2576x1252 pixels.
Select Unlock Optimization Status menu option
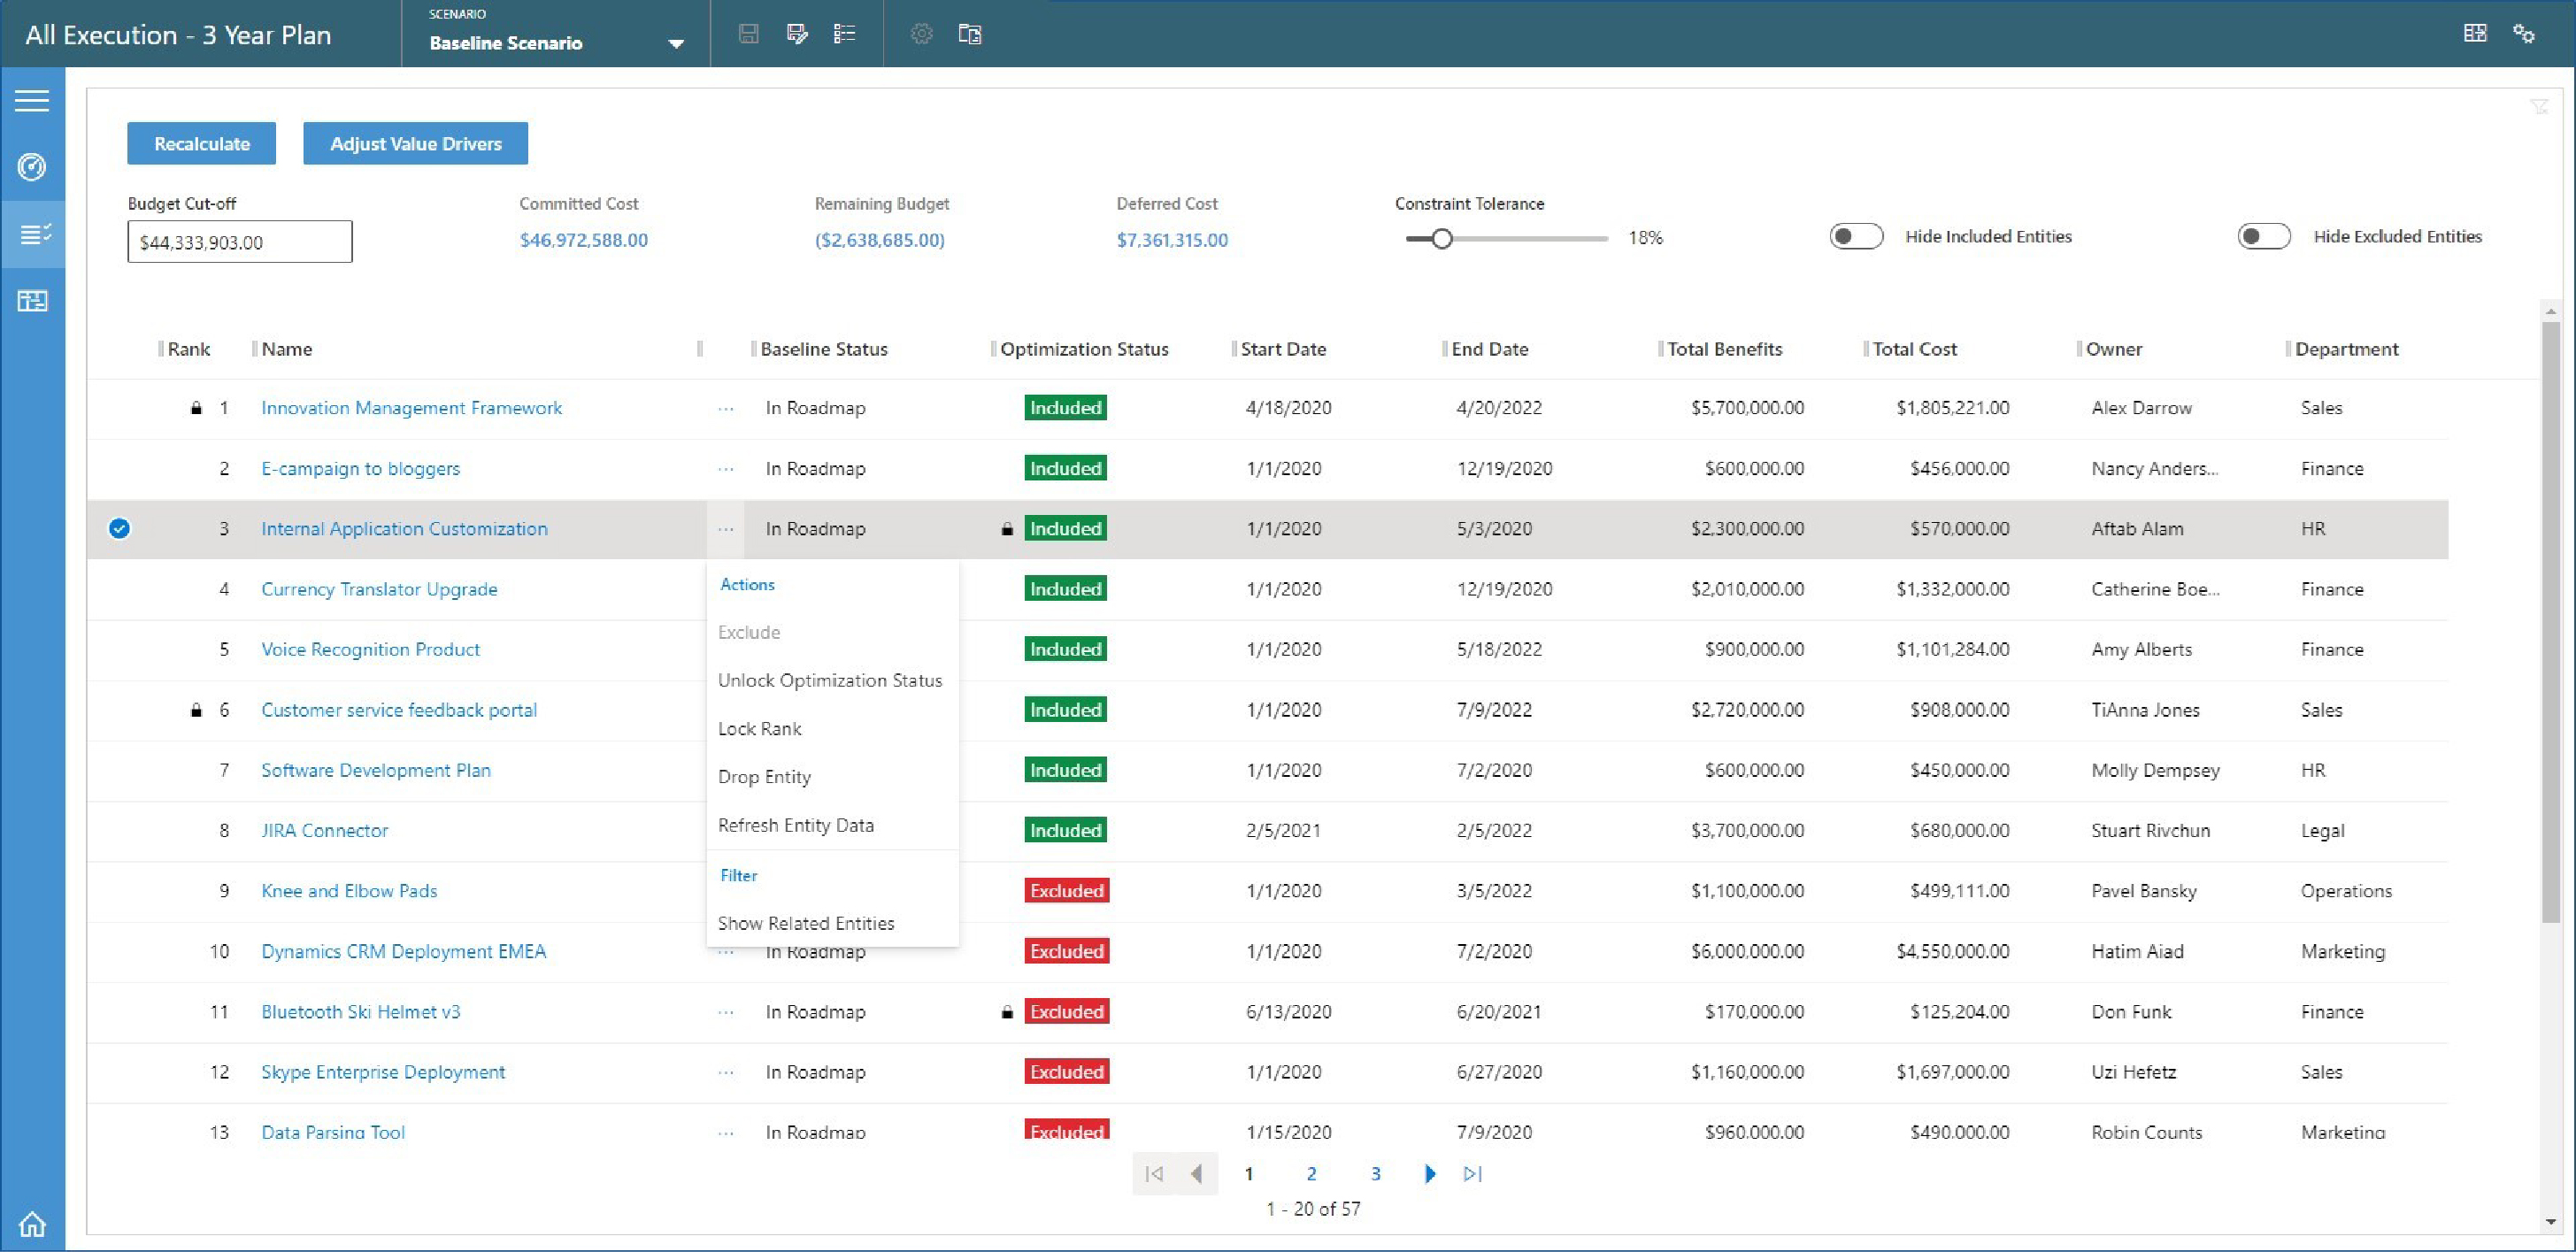829,680
